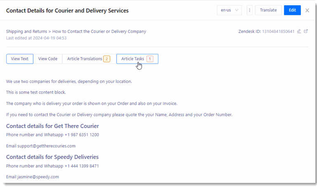This screenshot has height=187, width=317.
Task: Select the View Text tab
Action: click(x=20, y=59)
